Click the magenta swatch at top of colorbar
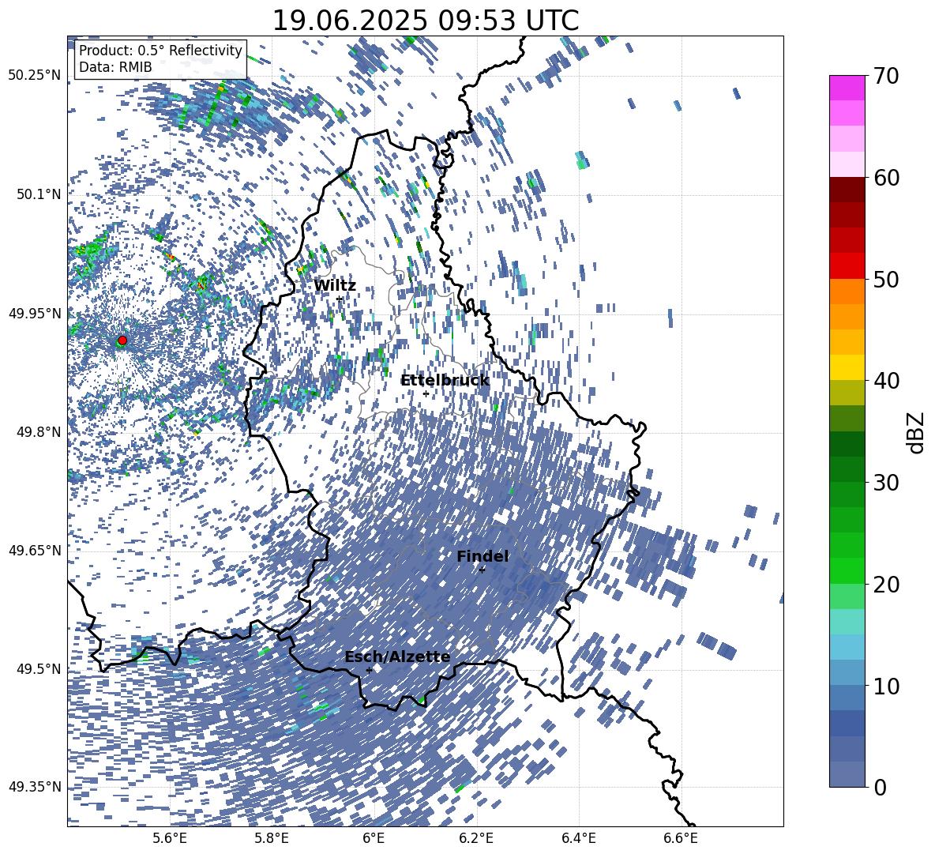The height and width of the screenshot is (854, 935). tap(847, 88)
